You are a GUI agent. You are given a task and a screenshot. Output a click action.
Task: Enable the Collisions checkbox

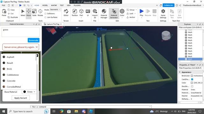tap(45, 13)
